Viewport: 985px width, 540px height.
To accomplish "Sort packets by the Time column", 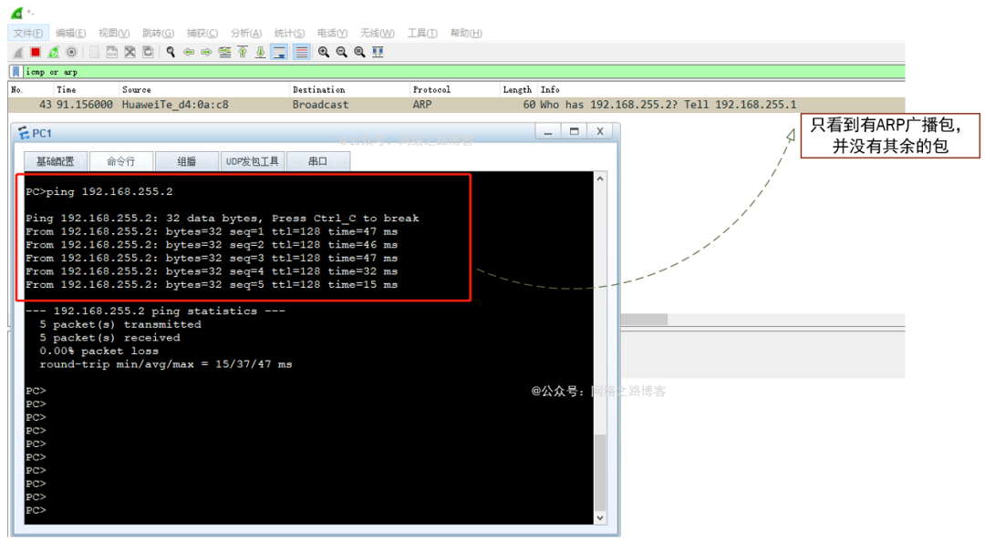I will (86, 89).
